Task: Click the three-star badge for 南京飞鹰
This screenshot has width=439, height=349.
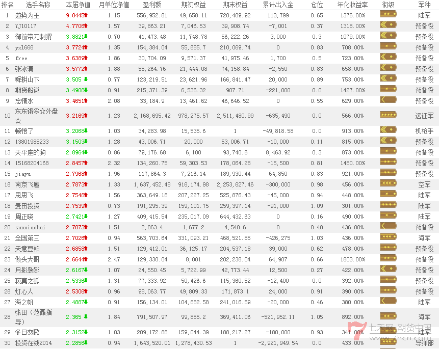Action: [389, 183]
